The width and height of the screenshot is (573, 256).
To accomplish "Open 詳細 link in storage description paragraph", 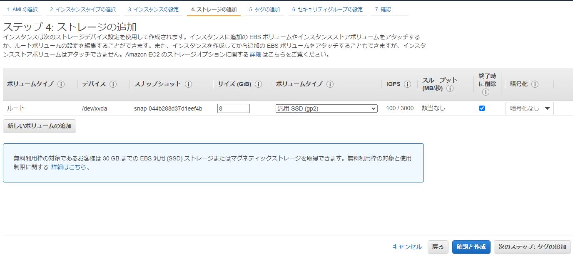I will tap(256, 54).
